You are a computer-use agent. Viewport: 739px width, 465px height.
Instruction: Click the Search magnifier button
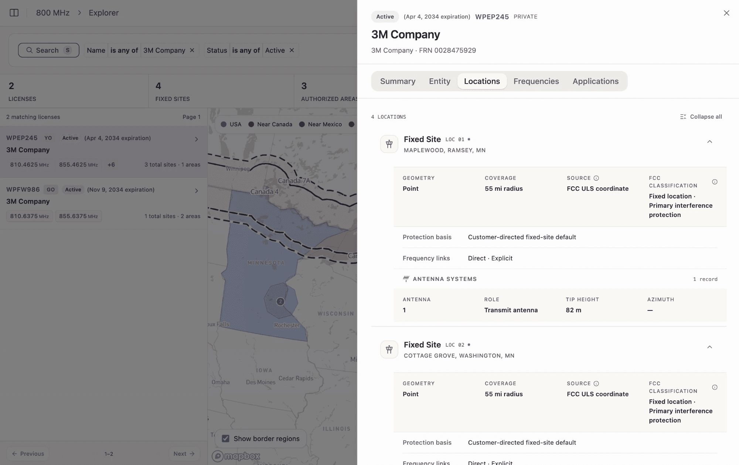point(48,50)
